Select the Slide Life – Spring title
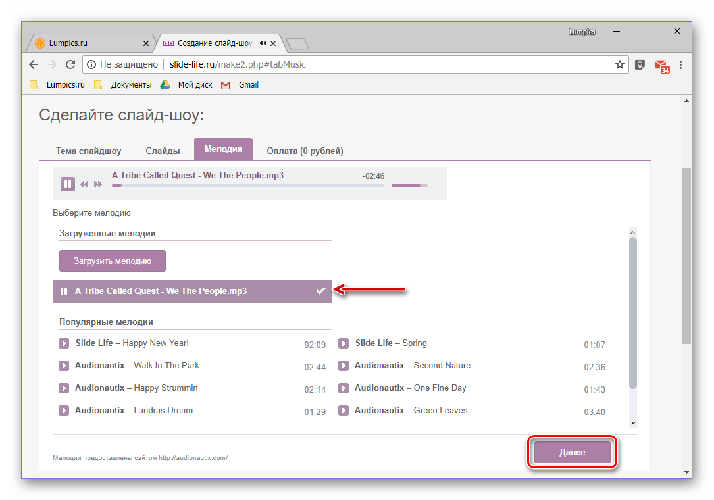Image resolution: width=714 pixels, height=500 pixels. click(391, 343)
